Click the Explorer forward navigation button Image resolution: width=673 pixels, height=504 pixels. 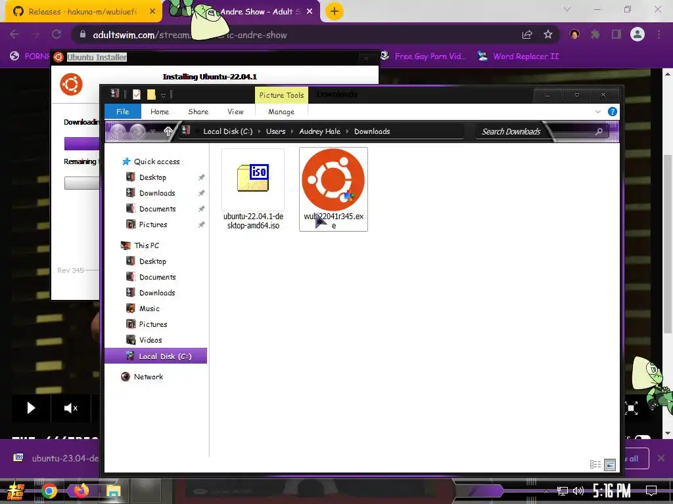tap(137, 131)
